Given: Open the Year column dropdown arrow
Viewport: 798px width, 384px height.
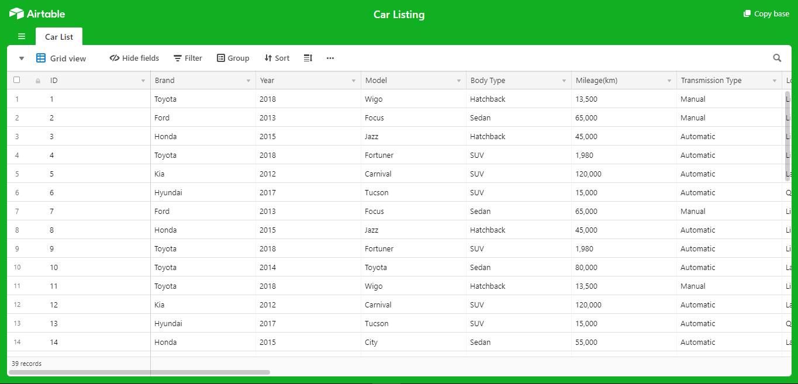Looking at the screenshot, I should pyautogui.click(x=354, y=81).
